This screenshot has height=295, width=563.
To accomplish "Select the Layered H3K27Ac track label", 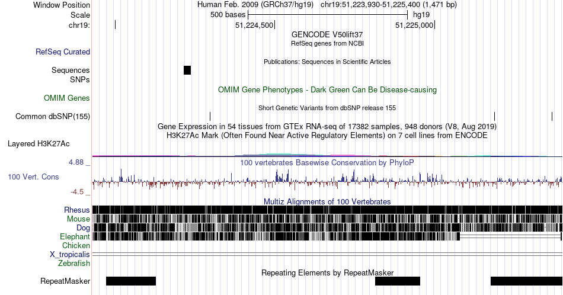I will [39, 144].
